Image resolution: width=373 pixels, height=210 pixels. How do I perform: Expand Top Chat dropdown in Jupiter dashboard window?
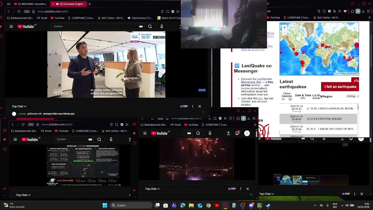click(23, 195)
